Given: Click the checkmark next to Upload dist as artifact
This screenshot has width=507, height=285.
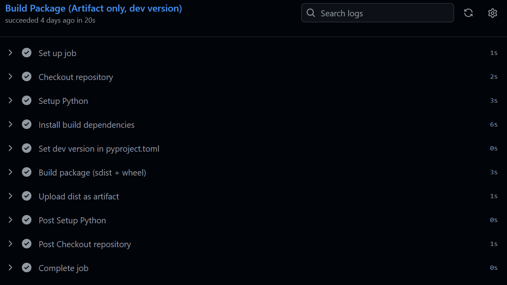Looking at the screenshot, I should pos(27,196).
